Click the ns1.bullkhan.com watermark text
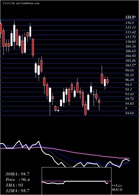Screen dimensions: 139x195 [x=28, y=3]
